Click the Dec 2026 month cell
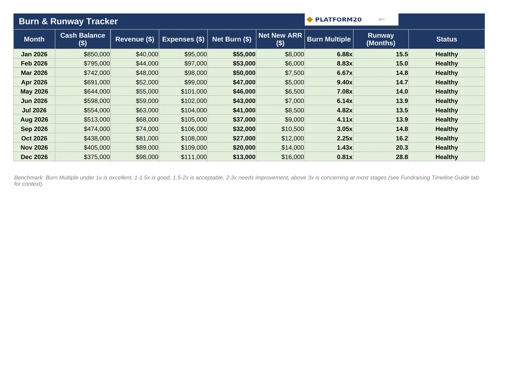526x371 pixels. point(34,157)
